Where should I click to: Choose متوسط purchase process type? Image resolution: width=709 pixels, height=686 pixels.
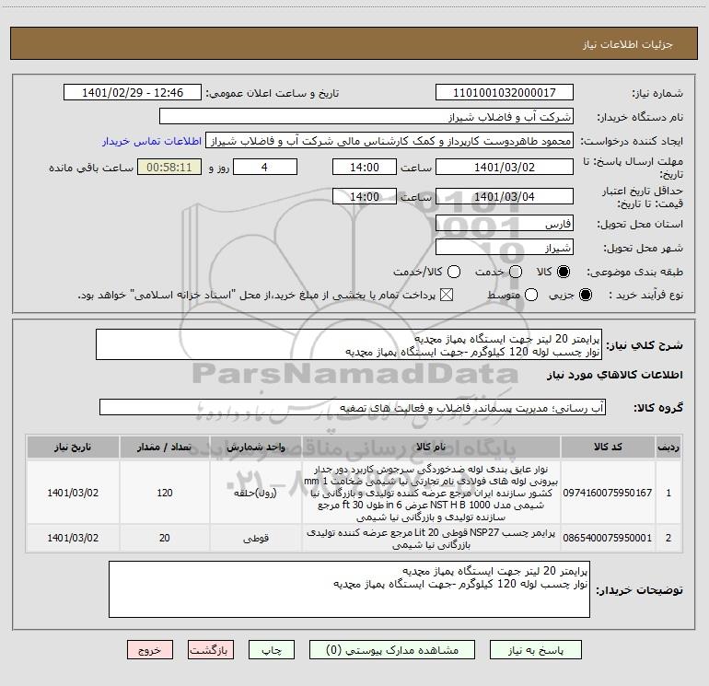pyautogui.click(x=531, y=296)
